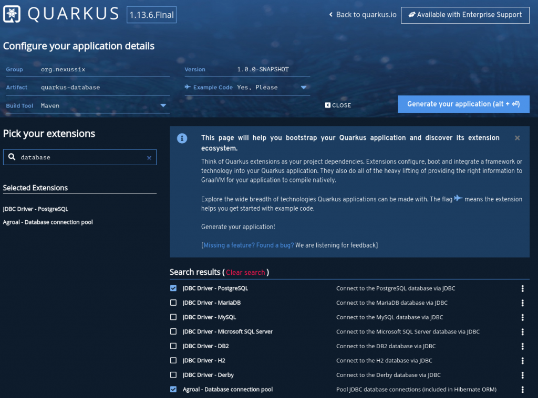Click description Connect to the PostgreSQL database via JDBC
This screenshot has width=538, height=398.
(x=396, y=288)
